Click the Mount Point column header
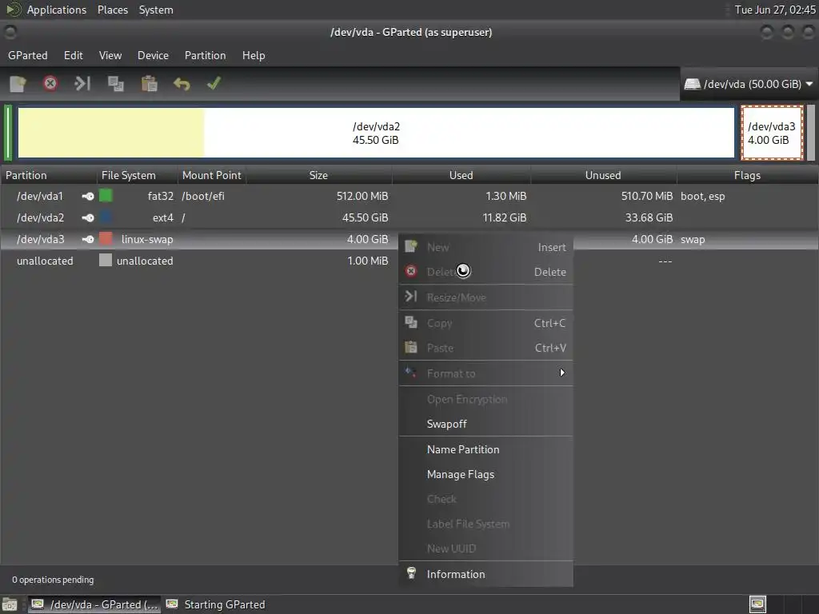Image resolution: width=819 pixels, height=614 pixels. (x=212, y=175)
